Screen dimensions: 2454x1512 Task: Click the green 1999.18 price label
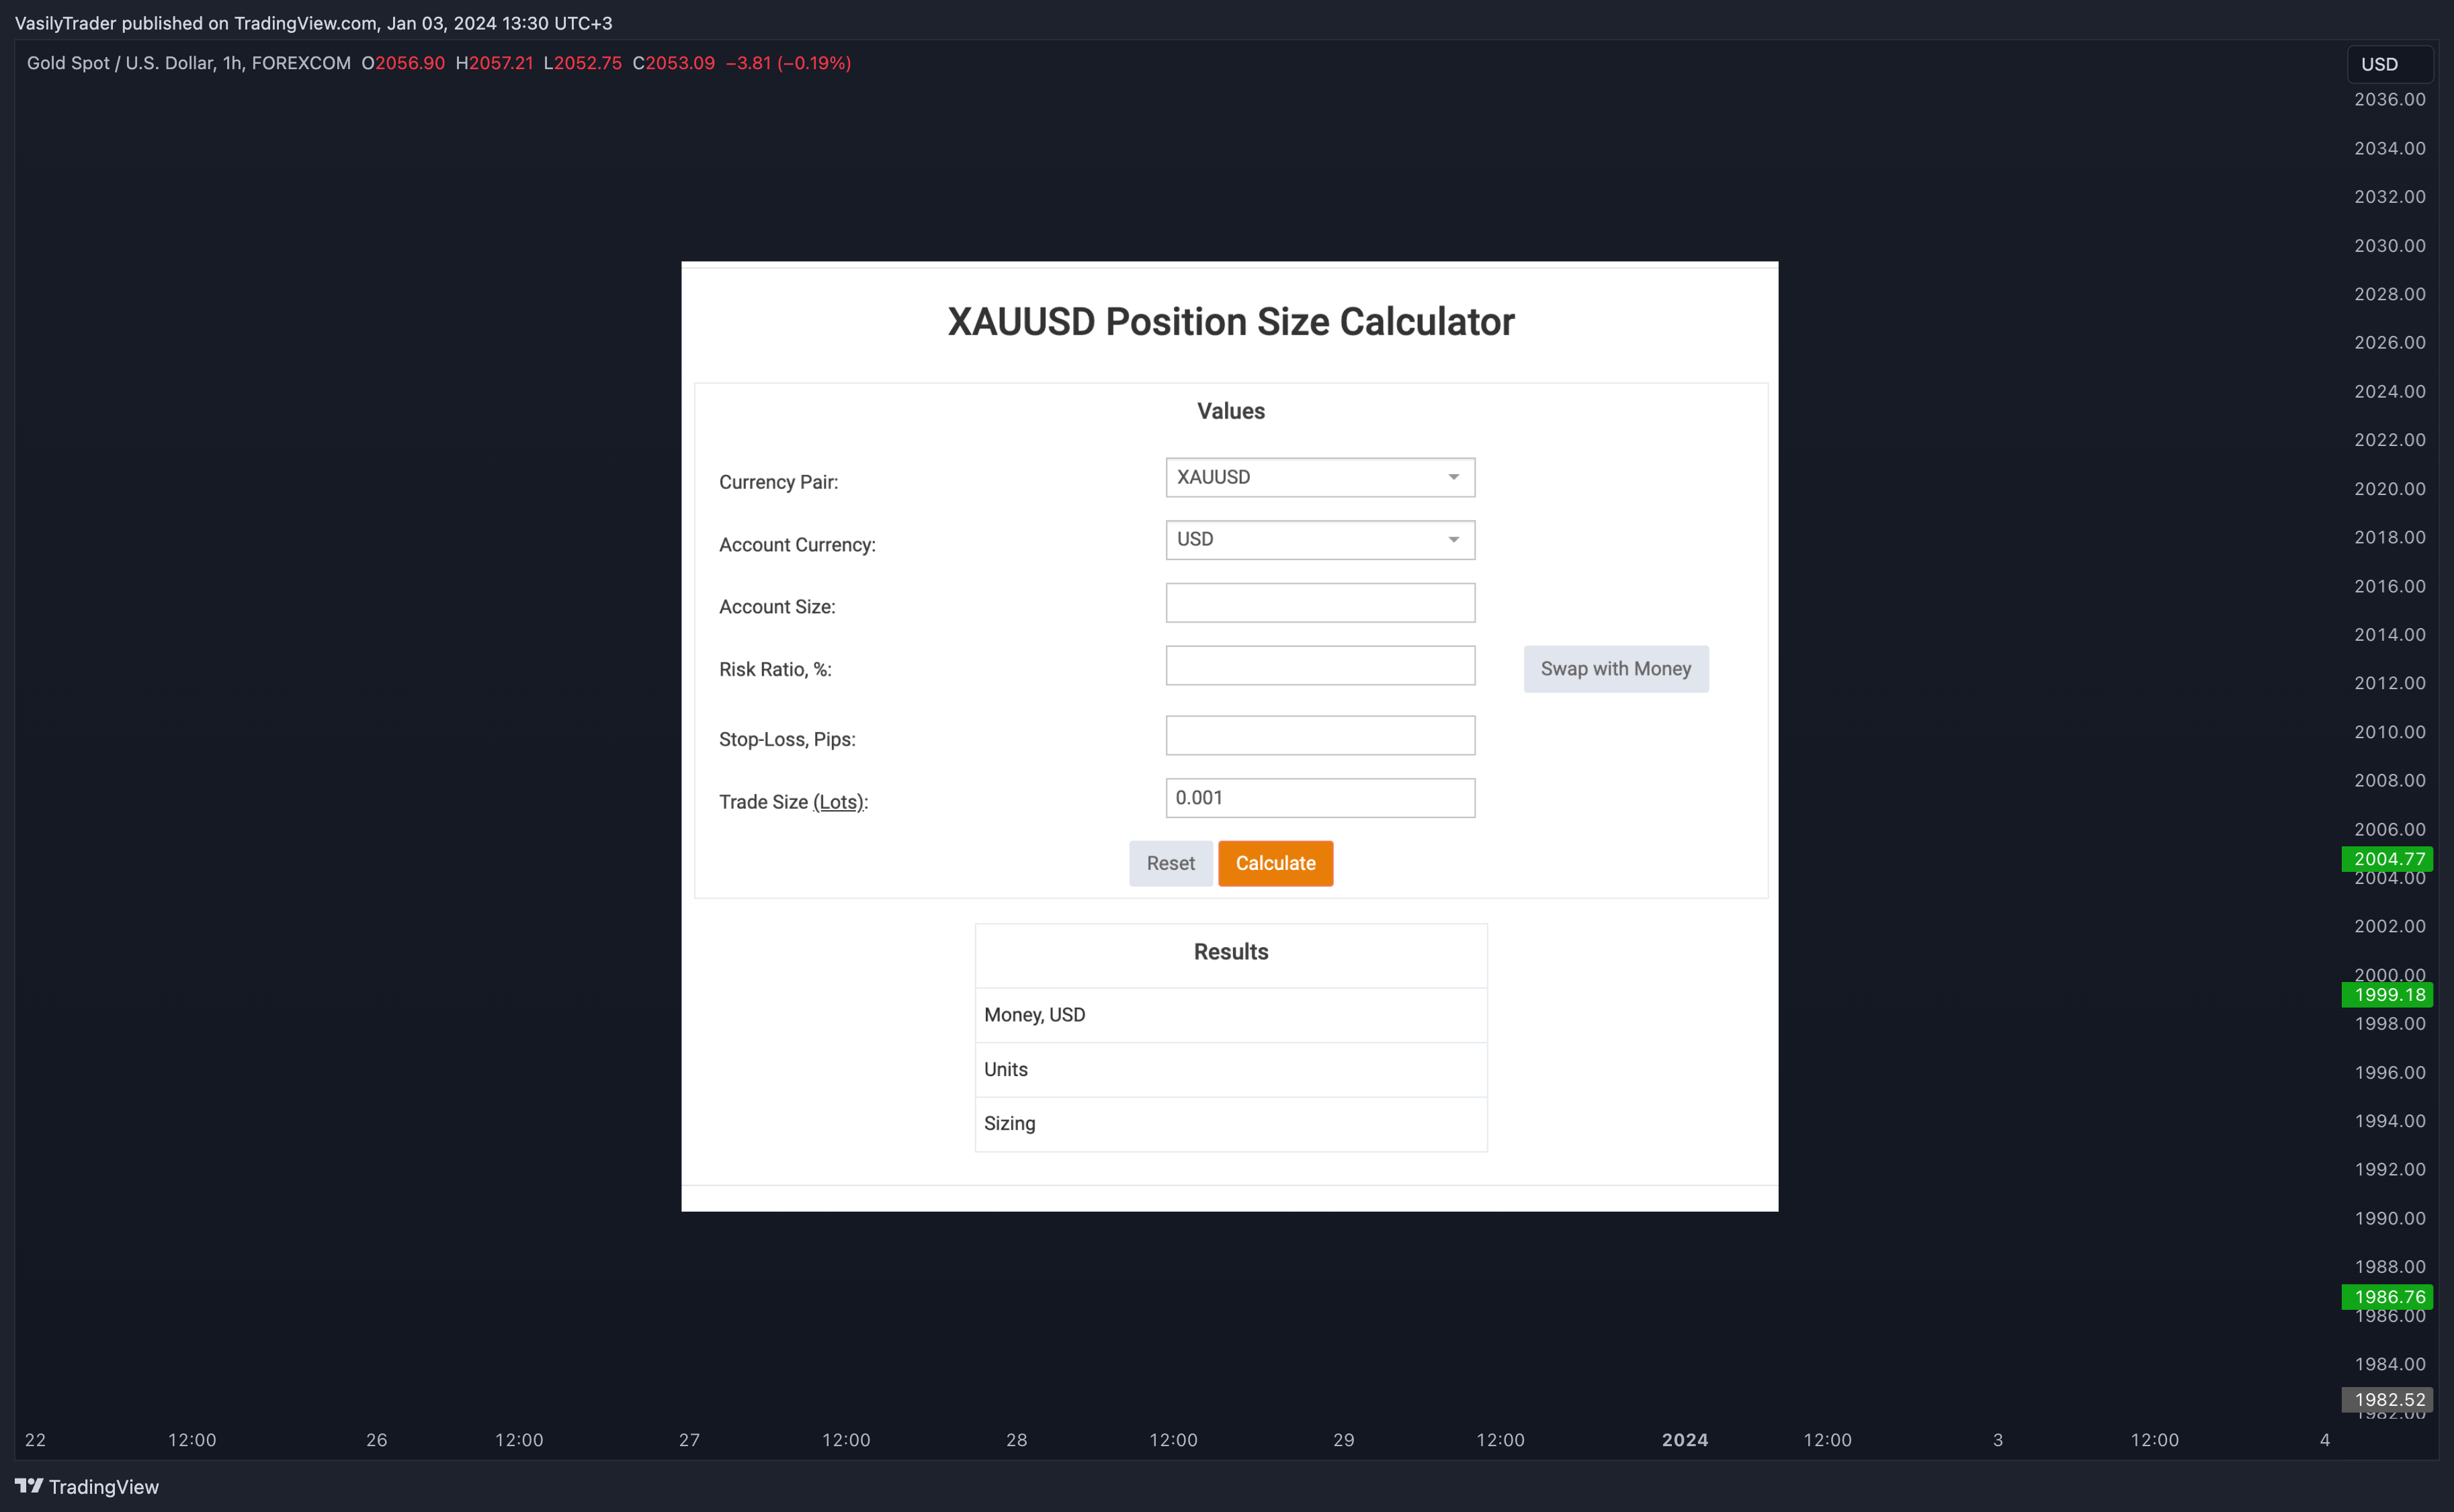click(2387, 995)
